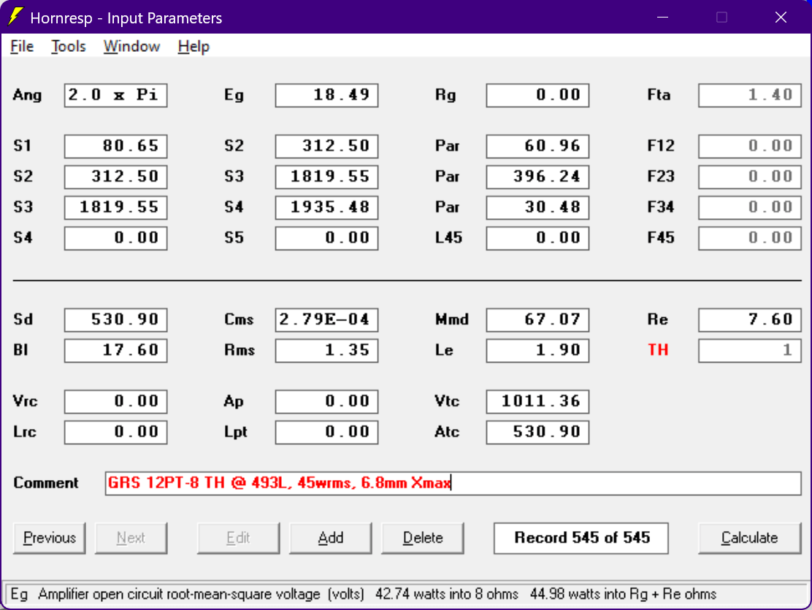This screenshot has height=610, width=812.
Task: Click the Rms field with 1.35
Action: (326, 350)
